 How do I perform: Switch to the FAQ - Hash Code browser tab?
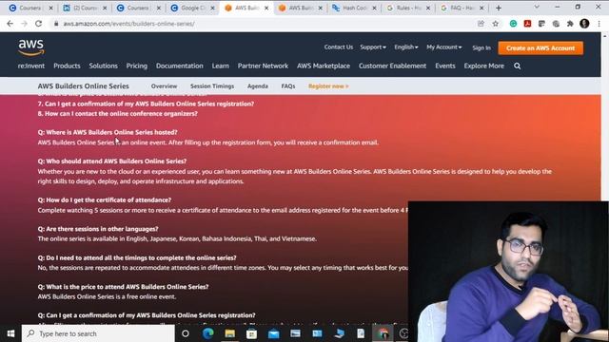click(462, 8)
